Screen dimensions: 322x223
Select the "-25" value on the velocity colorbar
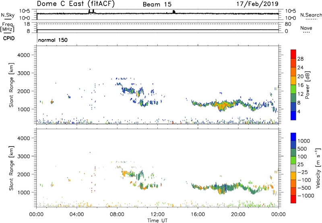click(x=302, y=172)
